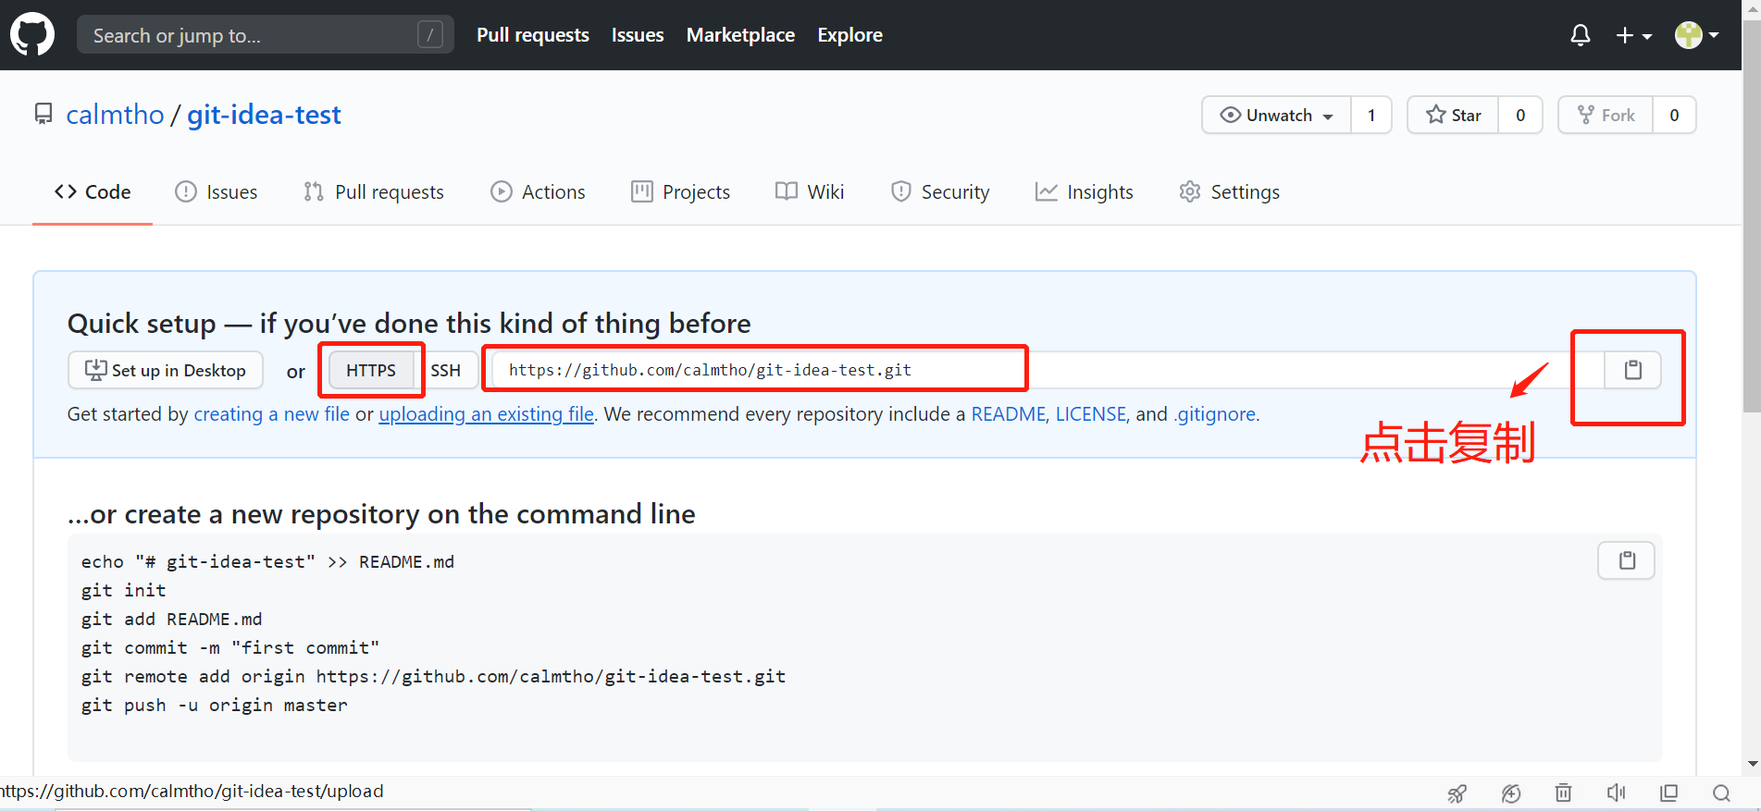Open the README link
Viewport: 1761px width, 811px height.
[1008, 414]
